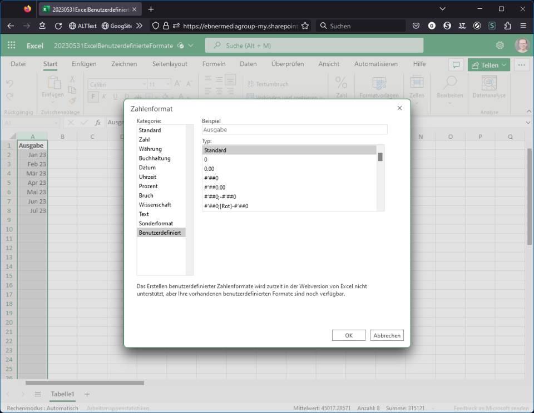The image size is (534, 413).
Task: Switch to the Formeln ribbon tab
Action: click(214, 64)
